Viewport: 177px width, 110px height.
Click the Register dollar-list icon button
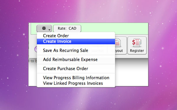coord(137,45)
